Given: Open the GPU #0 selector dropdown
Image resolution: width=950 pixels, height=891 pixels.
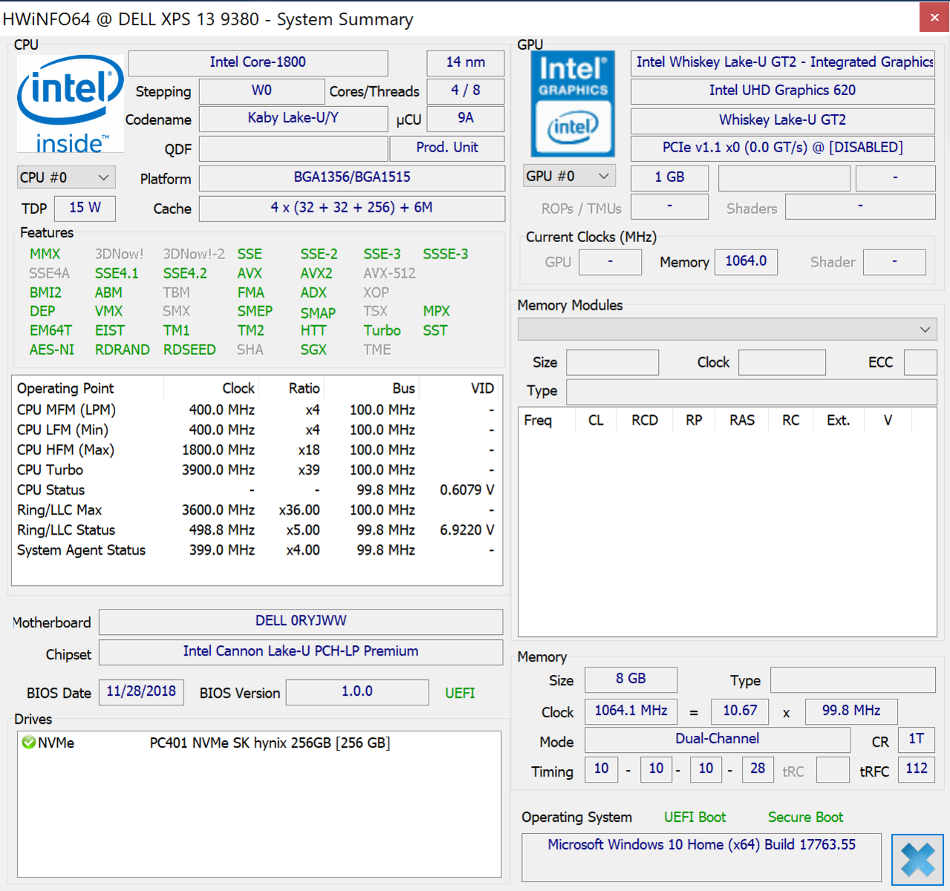Looking at the screenshot, I should pos(568,176).
